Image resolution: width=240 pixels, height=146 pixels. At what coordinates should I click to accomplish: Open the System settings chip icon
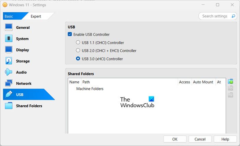[x=9, y=38]
